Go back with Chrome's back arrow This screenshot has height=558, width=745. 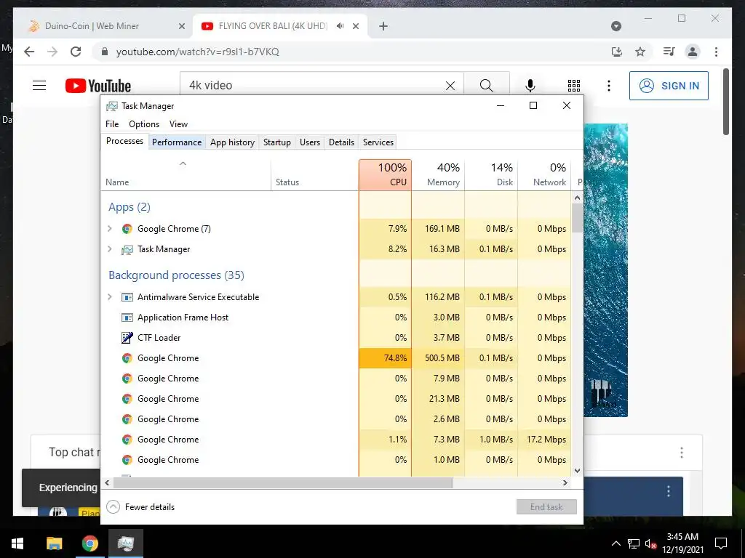(x=29, y=52)
